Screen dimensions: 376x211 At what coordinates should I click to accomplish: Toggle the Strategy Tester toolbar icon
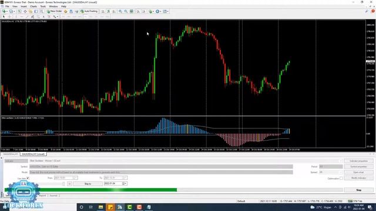coord(42,11)
